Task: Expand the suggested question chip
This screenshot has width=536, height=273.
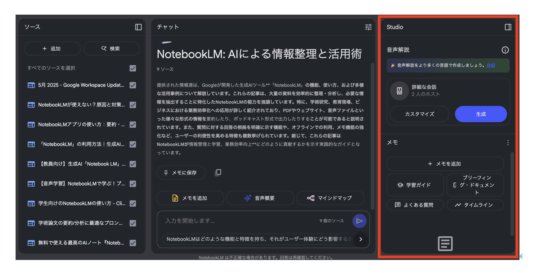Action: [x=361, y=240]
